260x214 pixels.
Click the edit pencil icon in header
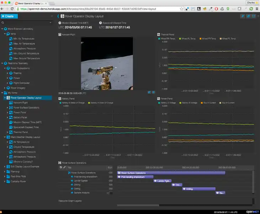pyautogui.click(x=243, y=16)
